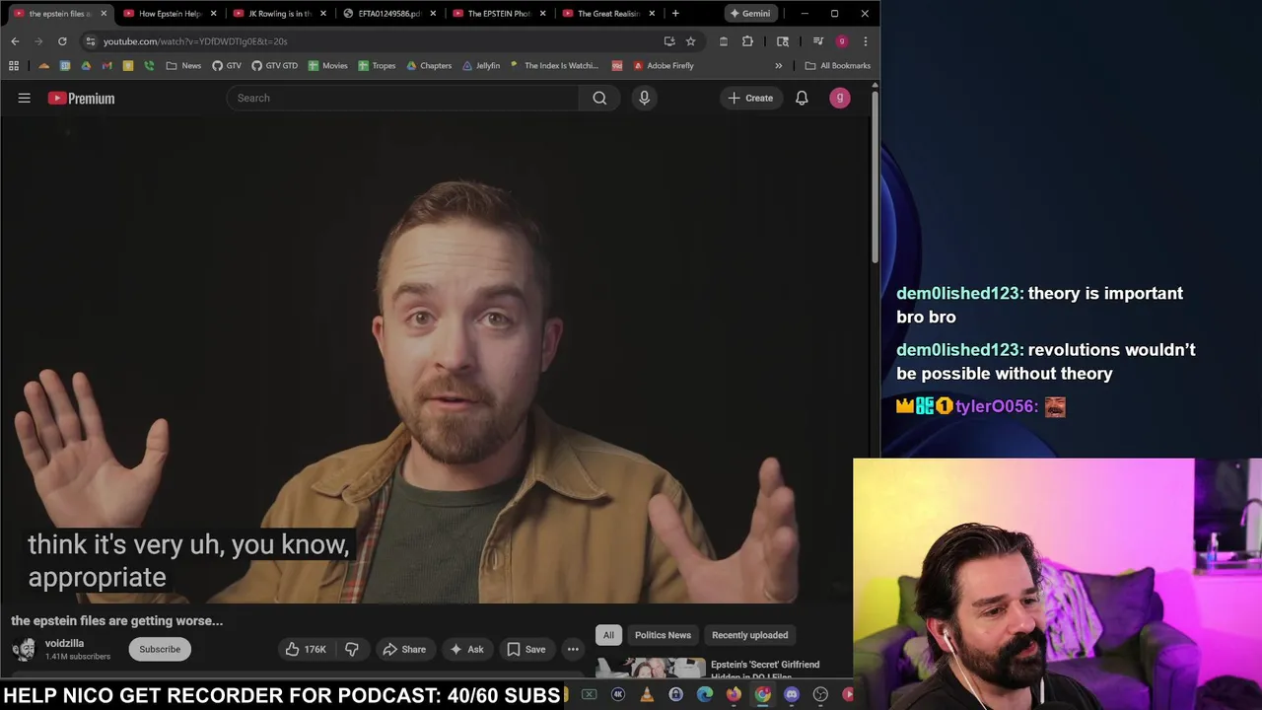Dislike the video
The width and height of the screenshot is (1262, 710).
[352, 649]
